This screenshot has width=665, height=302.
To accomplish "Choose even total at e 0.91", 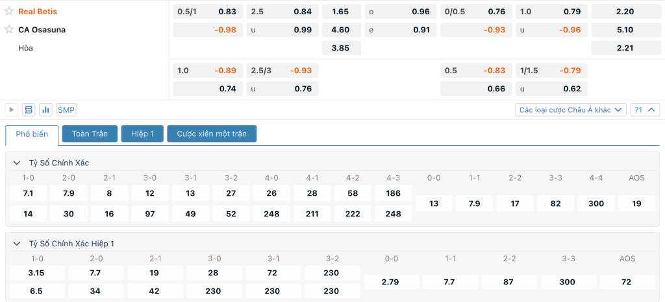I will tap(400, 30).
